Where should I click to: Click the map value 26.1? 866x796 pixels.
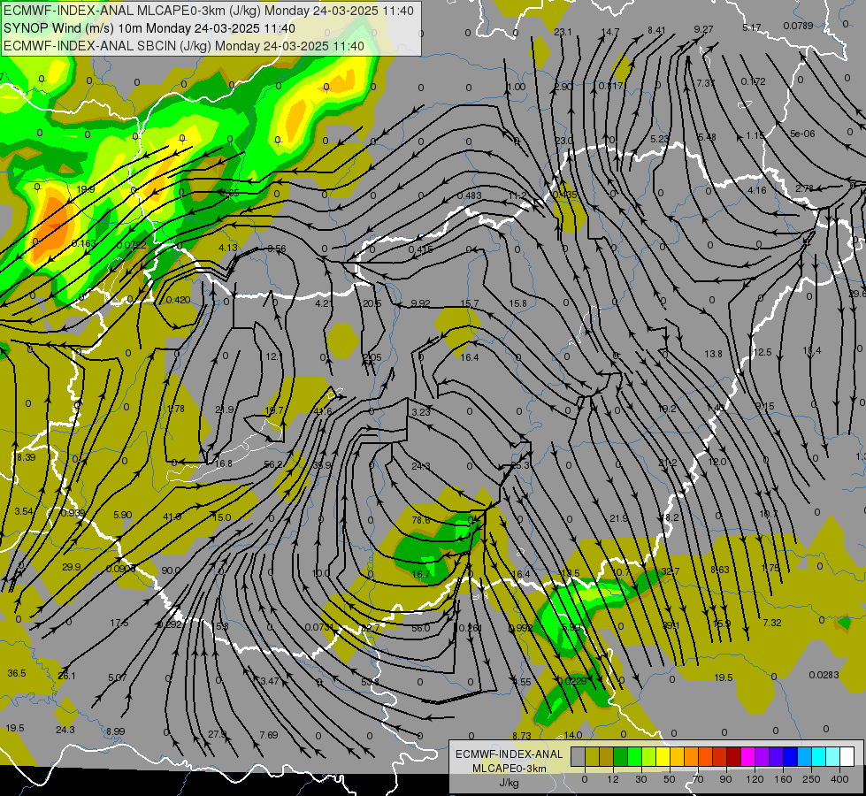67,676
